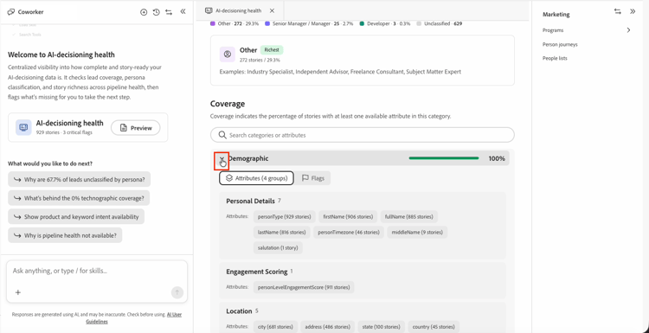Open Programs in Marketing panel

553,30
